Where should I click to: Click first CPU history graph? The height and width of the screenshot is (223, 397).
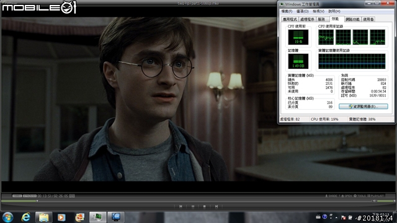coord(326,37)
